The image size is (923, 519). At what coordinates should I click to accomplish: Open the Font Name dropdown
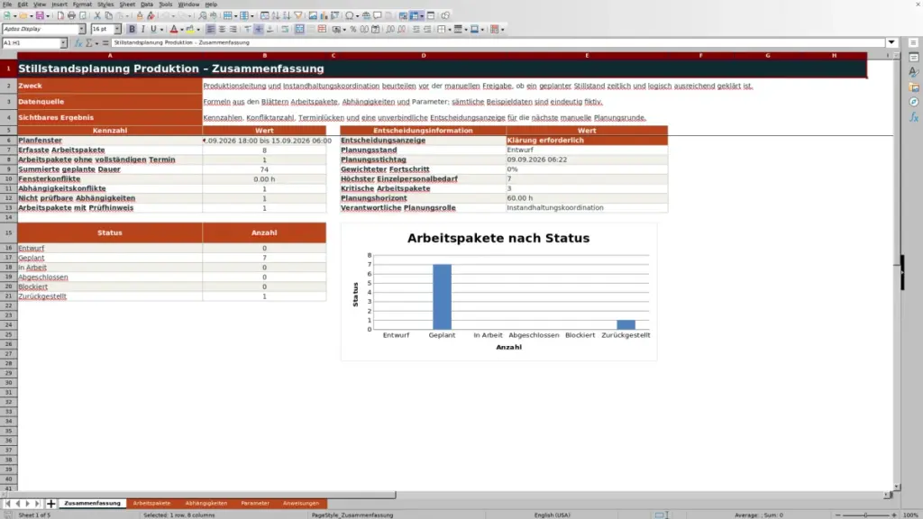point(81,29)
